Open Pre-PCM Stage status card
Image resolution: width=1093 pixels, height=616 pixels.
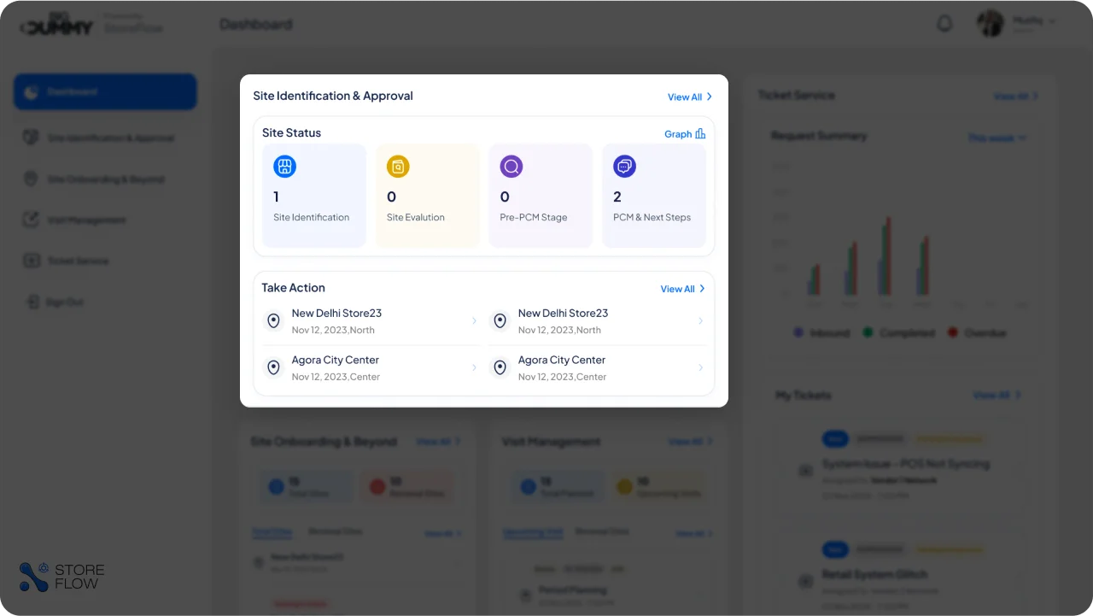[541, 196]
